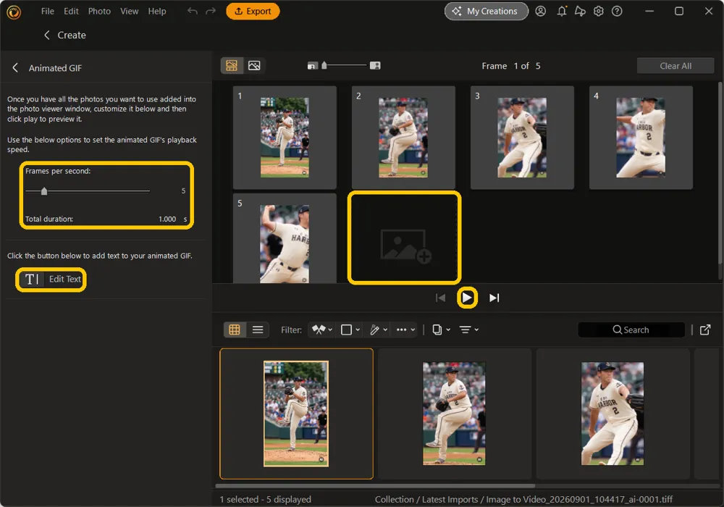Viewport: 724px width, 507px height.
Task: Jump to the first frame
Action: click(440, 298)
